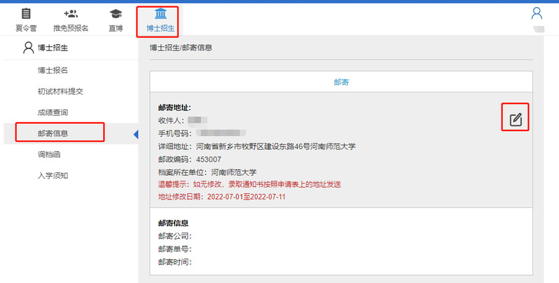Click the 推免预报名 text label in top navigation

point(71,29)
